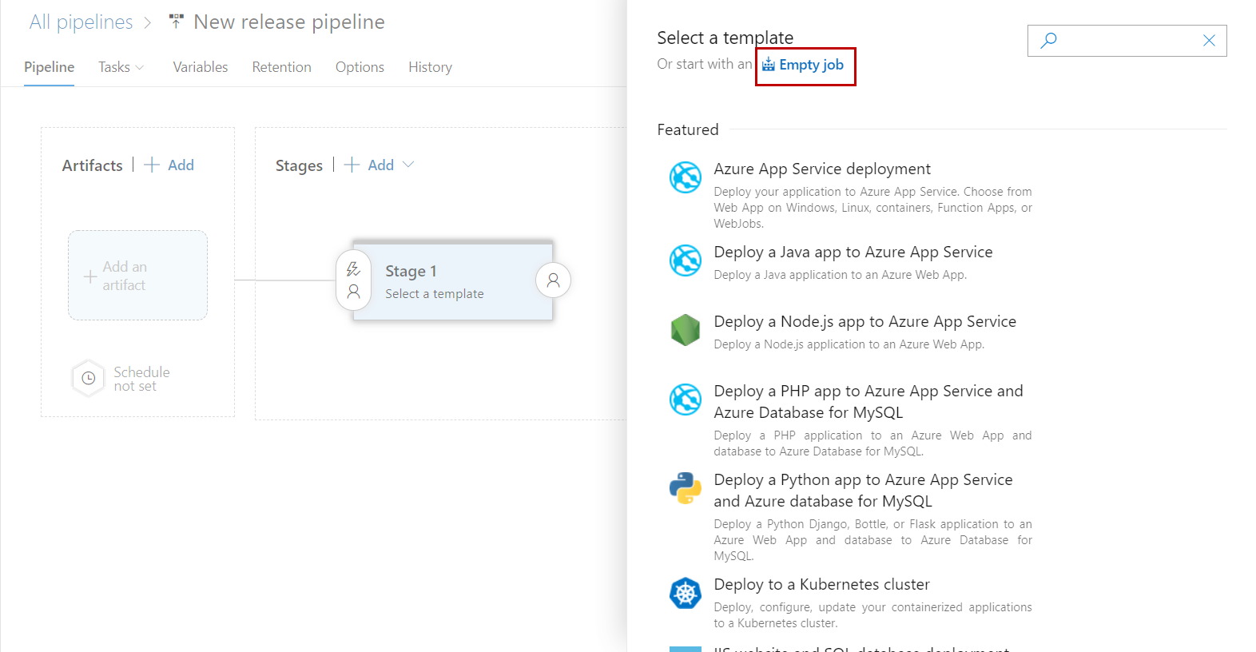Click the Java app to Azure icon

686,260
